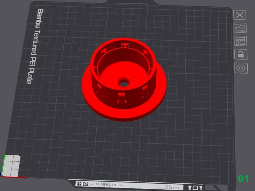Viewport: 255px width, 191px height.
Task: Click the Bambu Textured PEI Plate label
Action: [35, 46]
